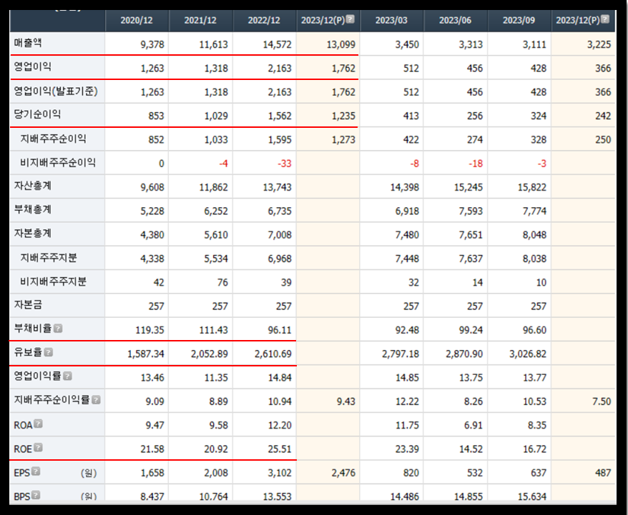This screenshot has width=628, height=515.
Task: Click the help icon beside 부채비율
Action: [58, 329]
